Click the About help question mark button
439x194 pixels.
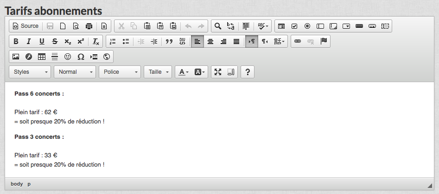[x=248, y=72]
